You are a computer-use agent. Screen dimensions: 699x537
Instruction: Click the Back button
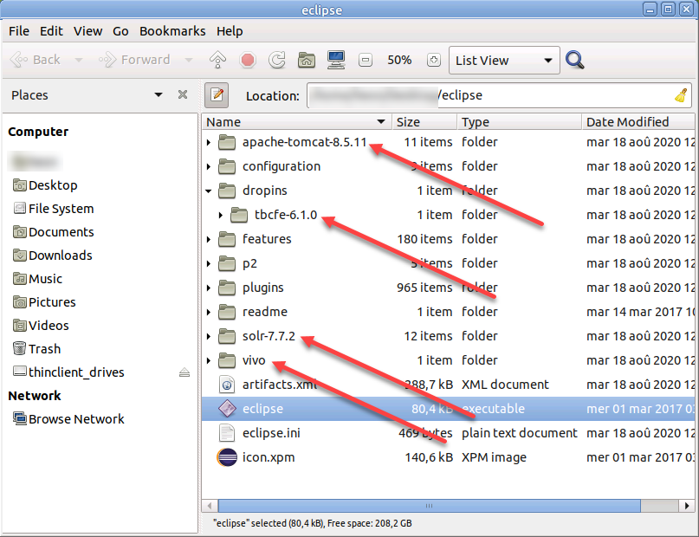coord(36,60)
